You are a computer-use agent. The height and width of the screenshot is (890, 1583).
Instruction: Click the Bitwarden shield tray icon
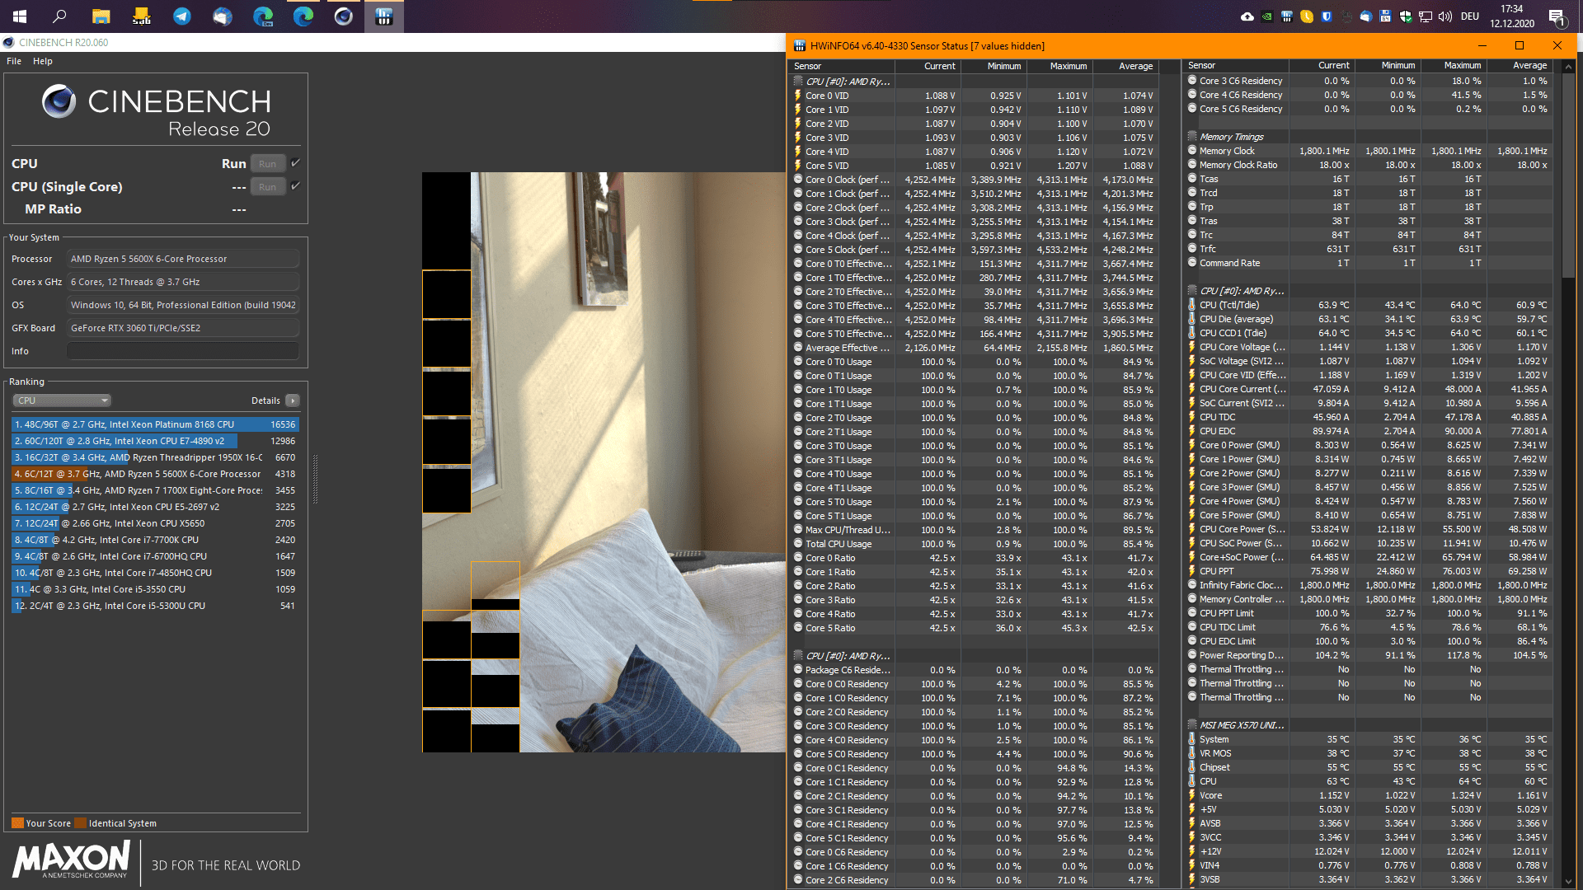click(1326, 16)
